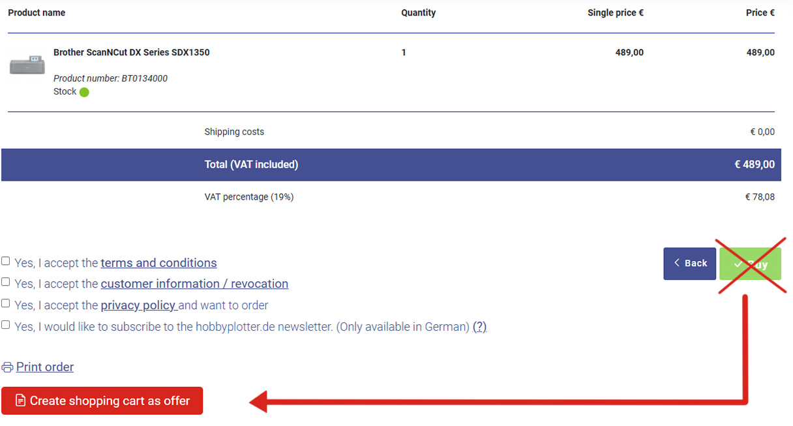Screen dimensions: 793x426
Task: Click the (?) newsletter help link
Action: (480, 327)
